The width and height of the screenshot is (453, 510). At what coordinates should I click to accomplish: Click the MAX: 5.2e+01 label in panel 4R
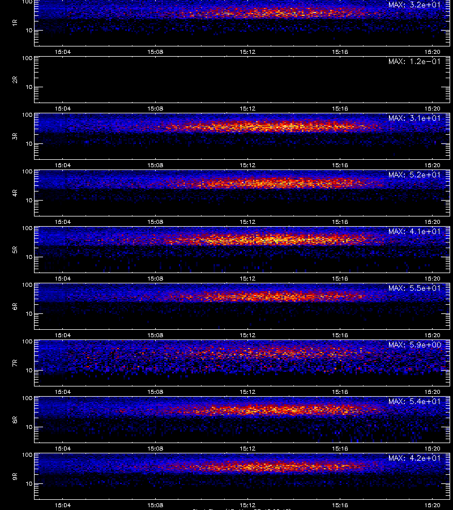414,175
